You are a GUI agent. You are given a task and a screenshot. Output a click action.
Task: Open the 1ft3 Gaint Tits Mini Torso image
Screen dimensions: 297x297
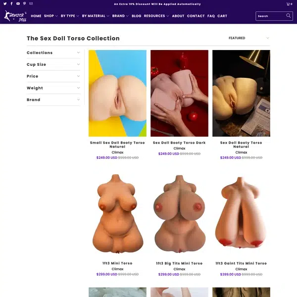[241, 214]
